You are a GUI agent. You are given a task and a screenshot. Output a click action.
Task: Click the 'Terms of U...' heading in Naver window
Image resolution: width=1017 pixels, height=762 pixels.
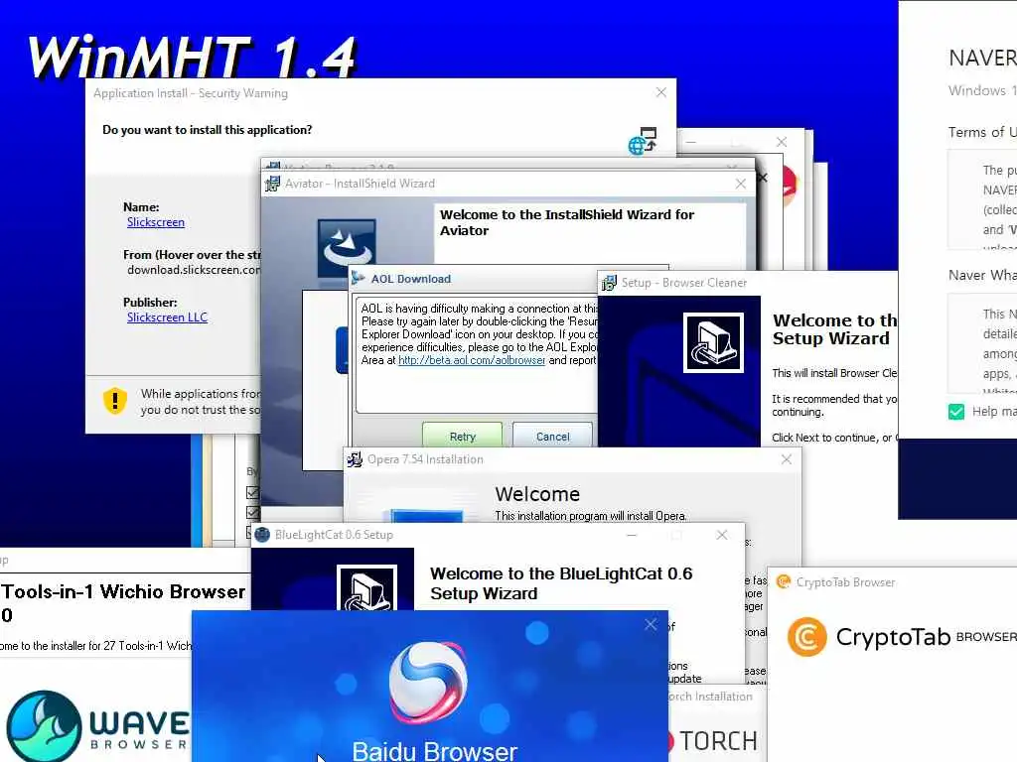pos(982,132)
